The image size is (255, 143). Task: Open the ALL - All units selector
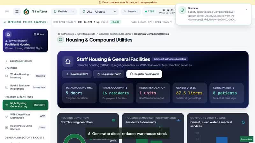[x=99, y=12]
